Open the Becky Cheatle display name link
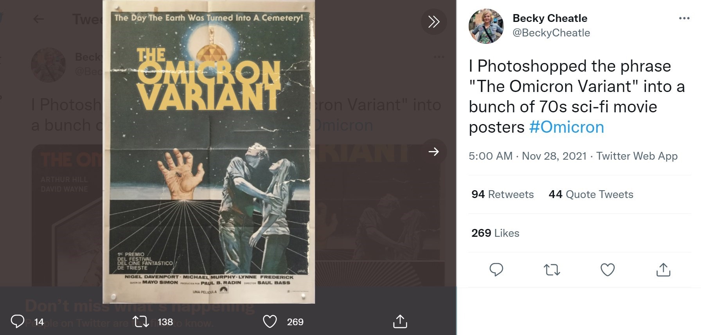Screen dimensions: 701x335 tap(550, 18)
